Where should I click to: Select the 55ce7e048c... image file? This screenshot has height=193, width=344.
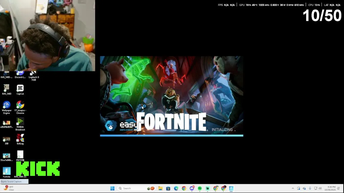tap(6, 157)
